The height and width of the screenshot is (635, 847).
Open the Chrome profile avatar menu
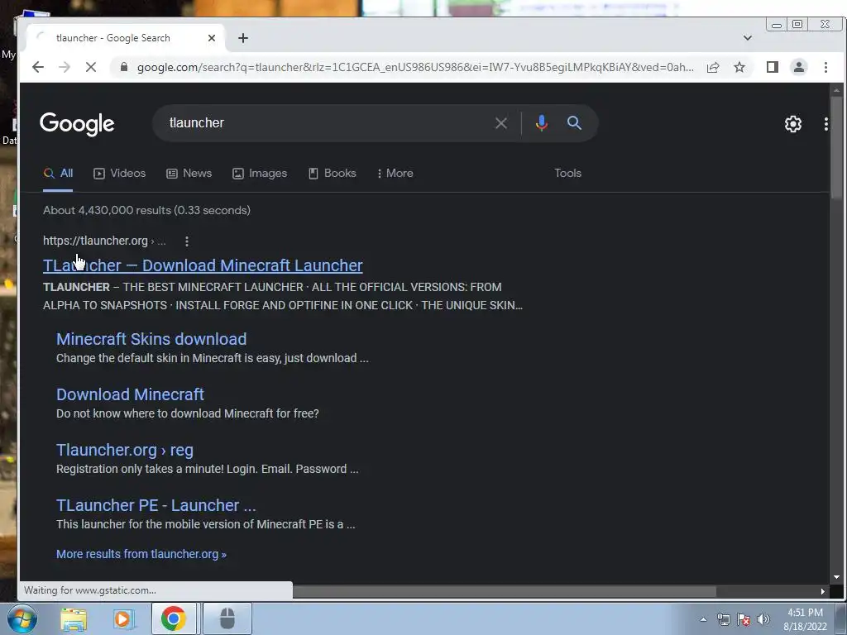coord(799,67)
